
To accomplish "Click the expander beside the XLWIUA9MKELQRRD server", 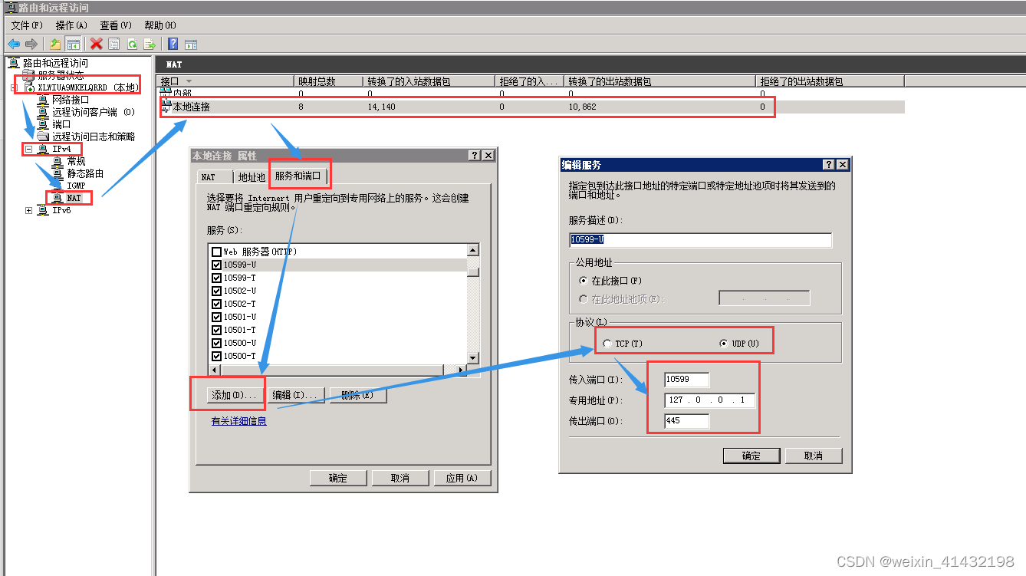I will (13, 87).
